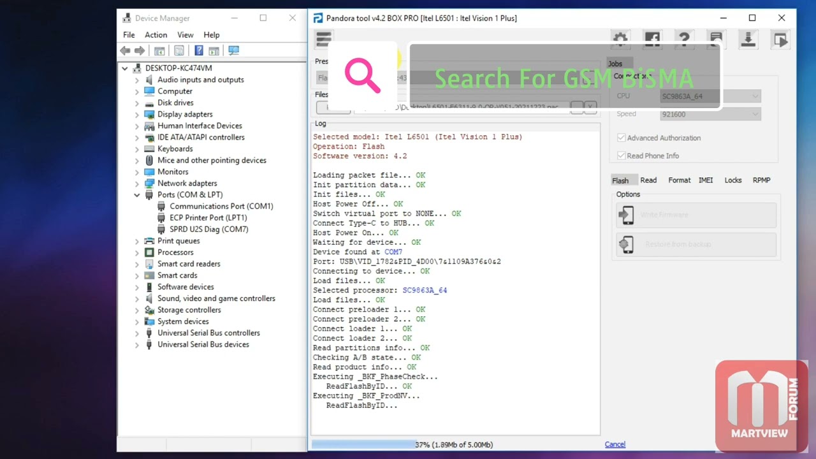Select the Print queues category icon
816x459 pixels.
coord(149,241)
